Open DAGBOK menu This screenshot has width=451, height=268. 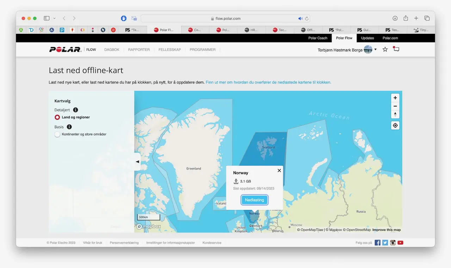[x=112, y=50]
